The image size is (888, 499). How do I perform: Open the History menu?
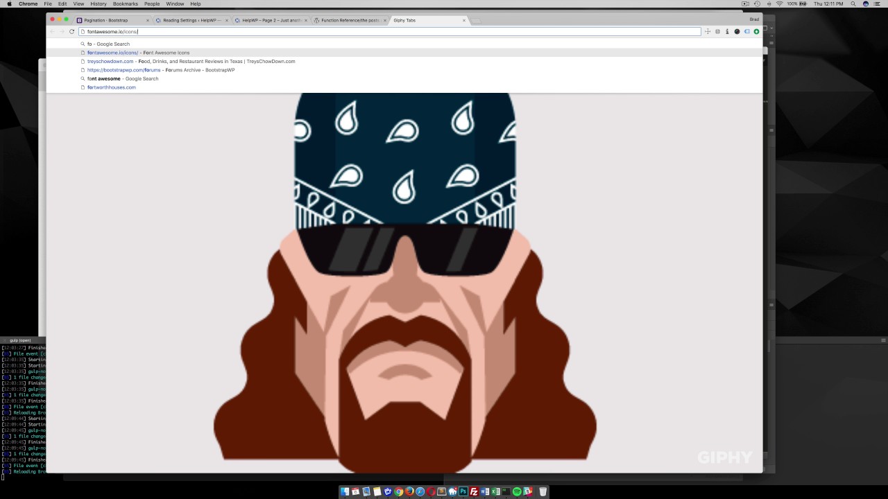(99, 3)
